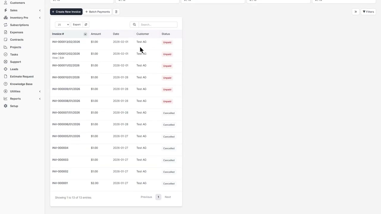The image size is (381, 214).
Task: Click Test AG customer in INV-000006/01/2026 row
Action: click(x=141, y=124)
